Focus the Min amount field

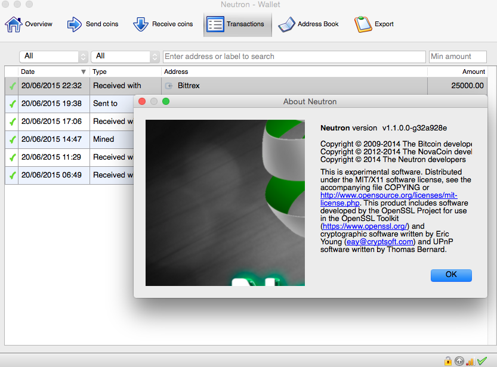click(x=458, y=57)
